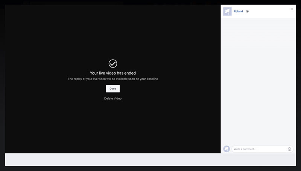Click the Done button
Viewport: 301px width, 171px height.
112,88
